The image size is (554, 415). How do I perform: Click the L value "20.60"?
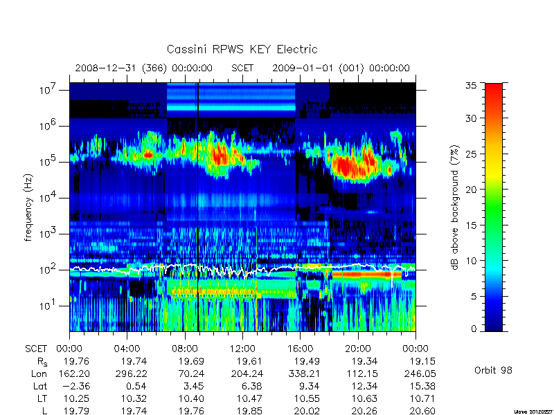(x=422, y=411)
